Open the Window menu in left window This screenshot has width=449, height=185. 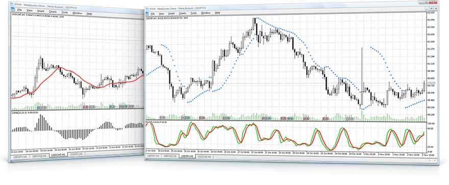tap(78, 13)
